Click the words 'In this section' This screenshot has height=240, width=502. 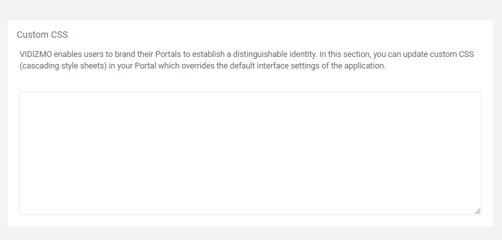tap(344, 54)
